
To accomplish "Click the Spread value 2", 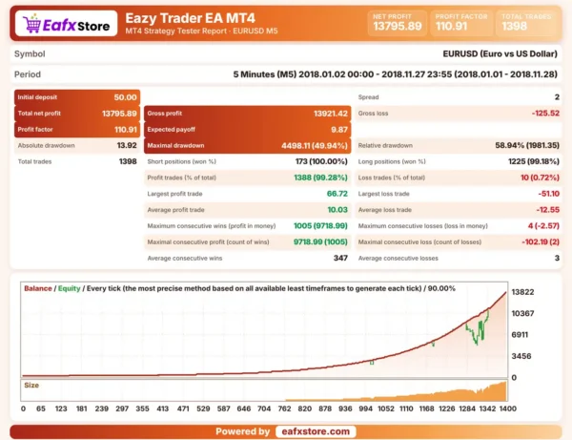I will (557, 97).
